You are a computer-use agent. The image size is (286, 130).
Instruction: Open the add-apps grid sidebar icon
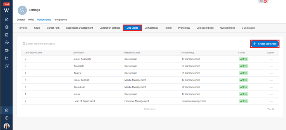[x=7, y=66]
